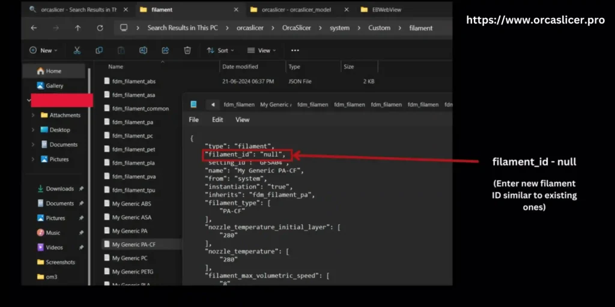
Task: Click the Notepad app icon
Action: 193,104
